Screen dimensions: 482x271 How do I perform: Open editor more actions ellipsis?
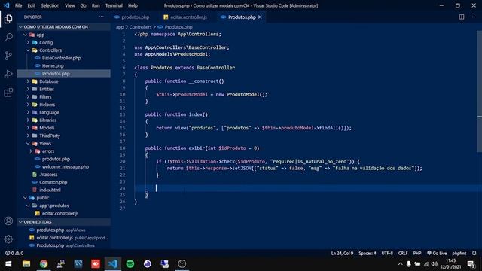coord(473,17)
